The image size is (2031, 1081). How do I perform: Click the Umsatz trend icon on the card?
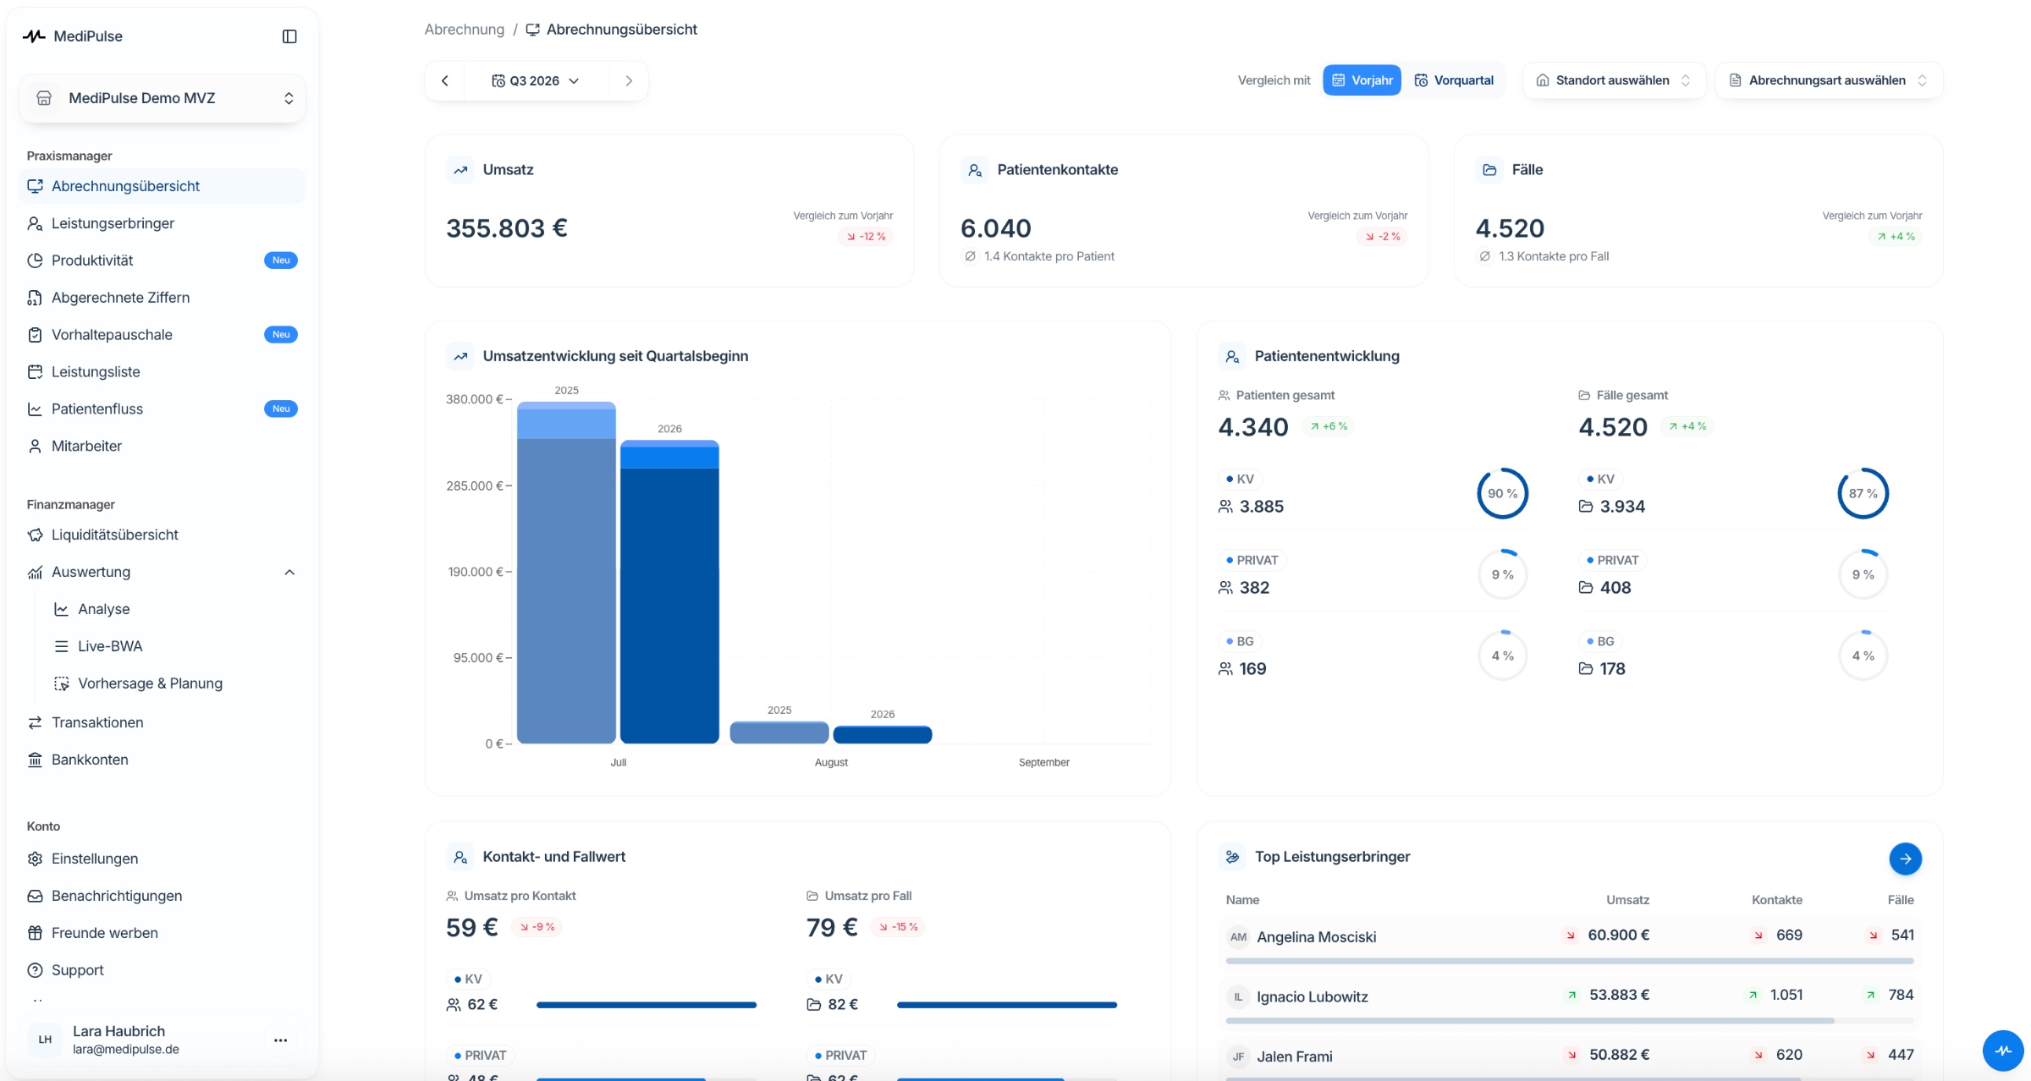(460, 170)
